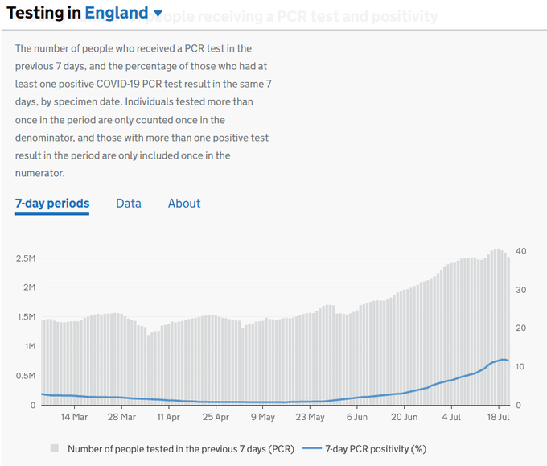Viewport: 547px width, 466px height.
Task: Select the 20 Jun date label
Action: pos(405,418)
